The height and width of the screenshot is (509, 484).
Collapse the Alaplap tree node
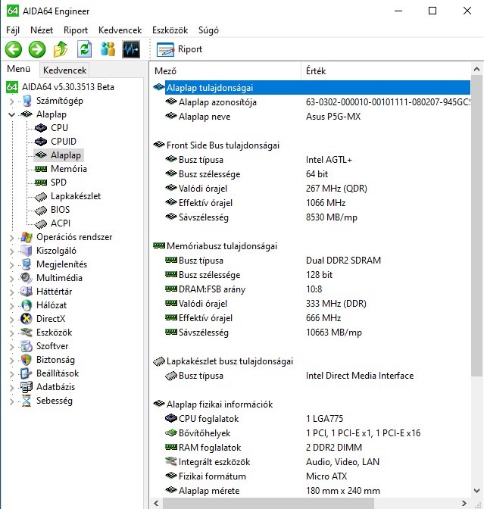point(11,114)
